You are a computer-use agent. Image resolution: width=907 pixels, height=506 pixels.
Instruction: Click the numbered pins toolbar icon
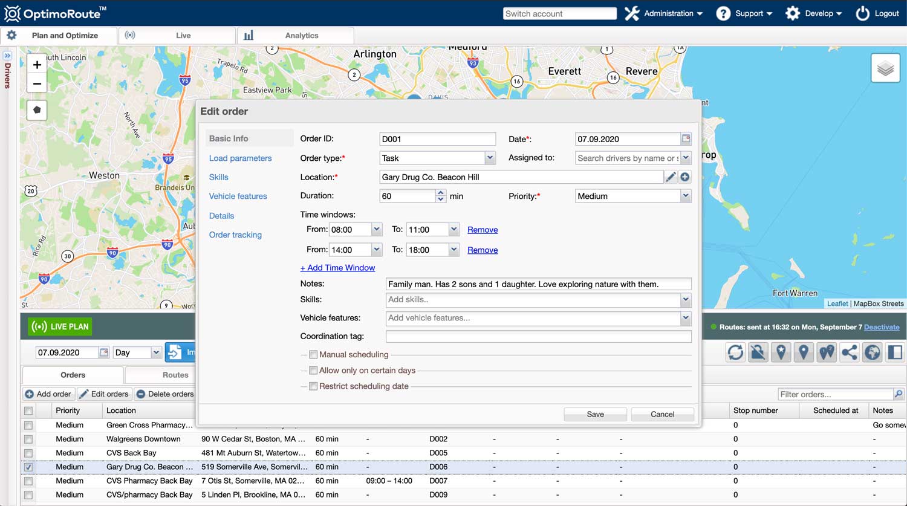pyautogui.click(x=827, y=352)
